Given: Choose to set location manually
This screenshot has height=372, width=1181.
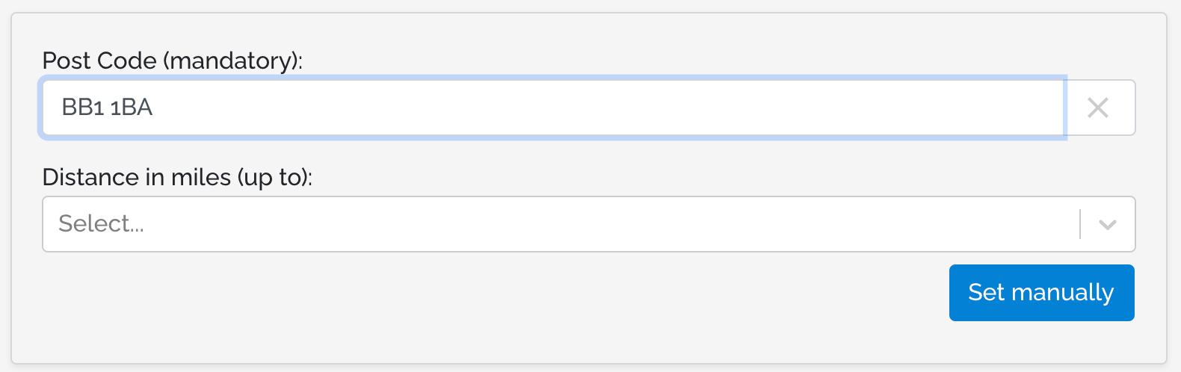Looking at the screenshot, I should tap(1041, 292).
